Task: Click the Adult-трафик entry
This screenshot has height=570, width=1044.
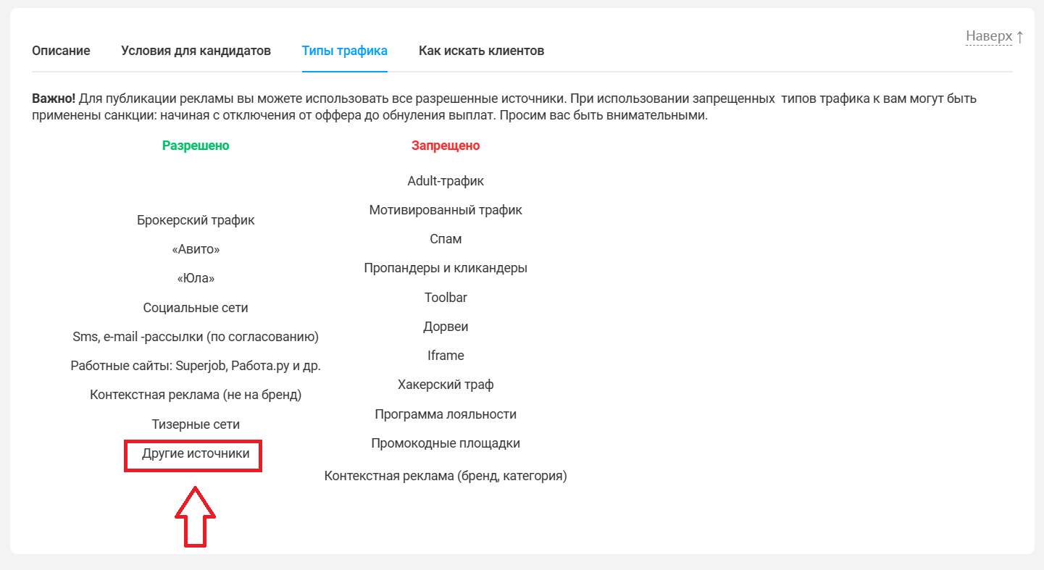Action: pyautogui.click(x=446, y=181)
